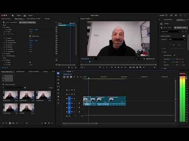Image resolution: width=189 pixels, height=141 pixels.
Task: Expand the Time Remapping group
Action: click(x=3, y=56)
